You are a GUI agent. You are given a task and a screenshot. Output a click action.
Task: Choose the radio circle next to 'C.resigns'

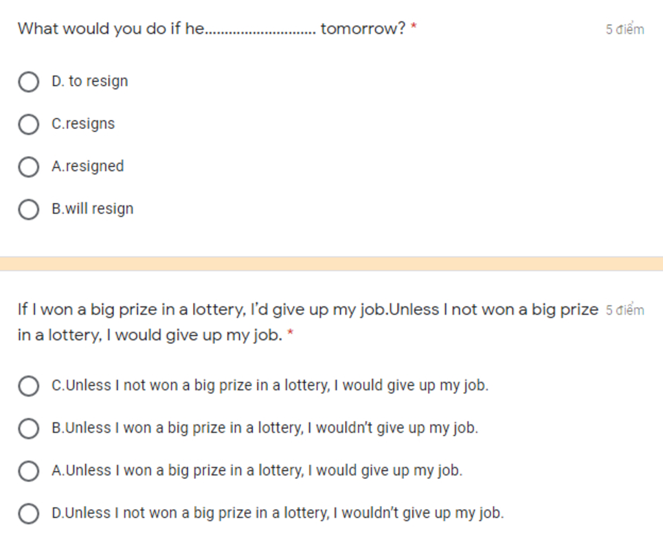pos(28,124)
